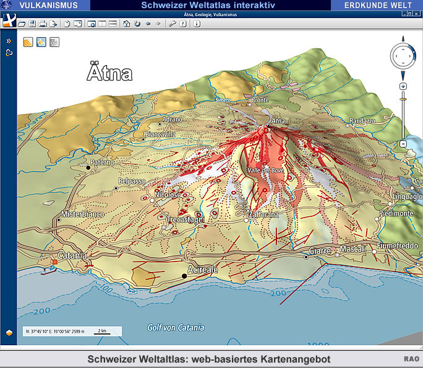This screenshot has height=370, width=423.
Task: Open the ERDKUNDE WELT header tab
Action: coord(378,5)
